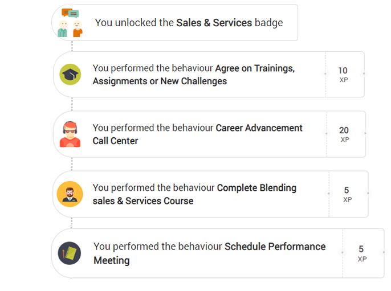Click the bearded man avatar icon
Image resolution: width=391 pixels, height=291 pixels.
click(x=70, y=194)
